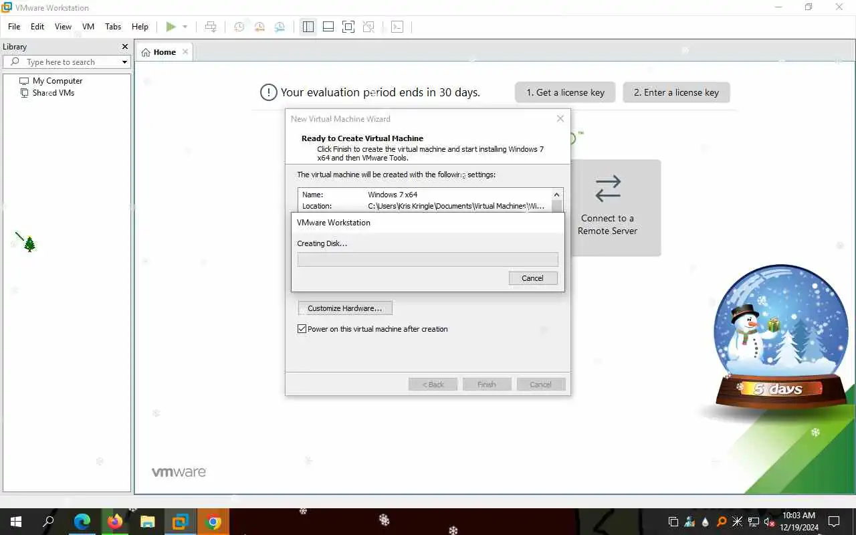This screenshot has width=856, height=535.
Task: Click the orange magnifier tray icon
Action: coord(722,522)
